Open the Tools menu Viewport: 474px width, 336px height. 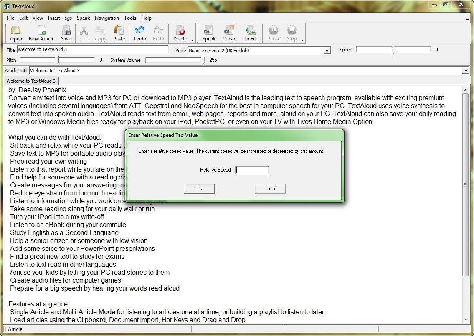pos(130,18)
